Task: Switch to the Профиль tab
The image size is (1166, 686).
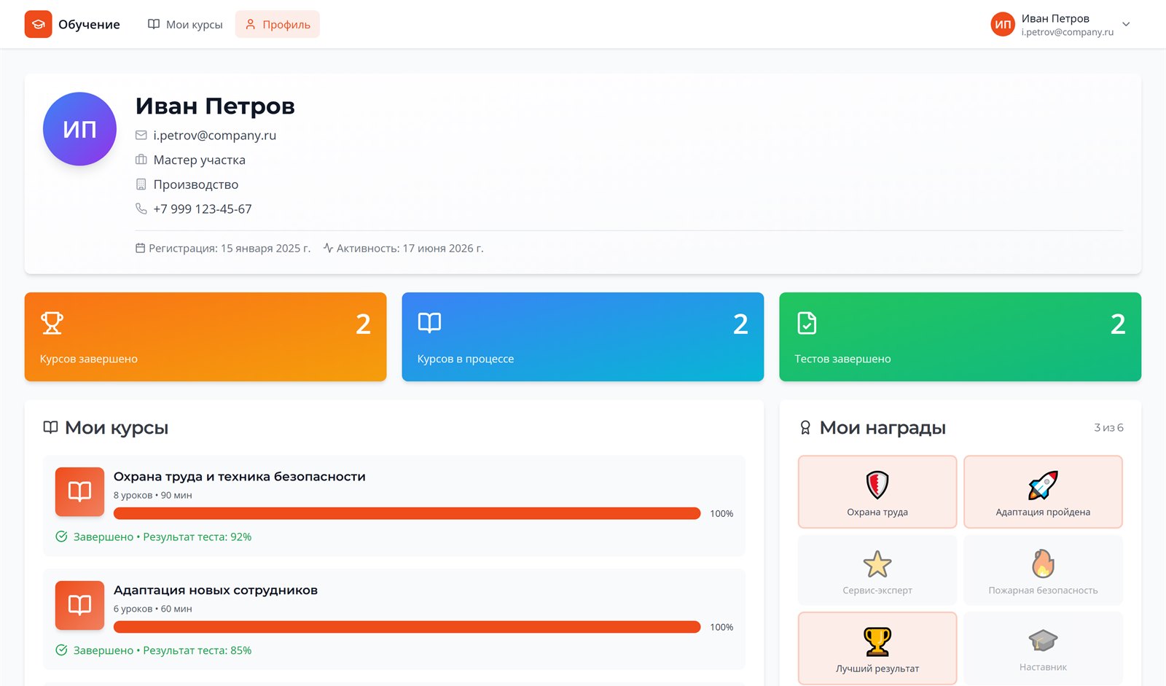Action: click(x=278, y=24)
